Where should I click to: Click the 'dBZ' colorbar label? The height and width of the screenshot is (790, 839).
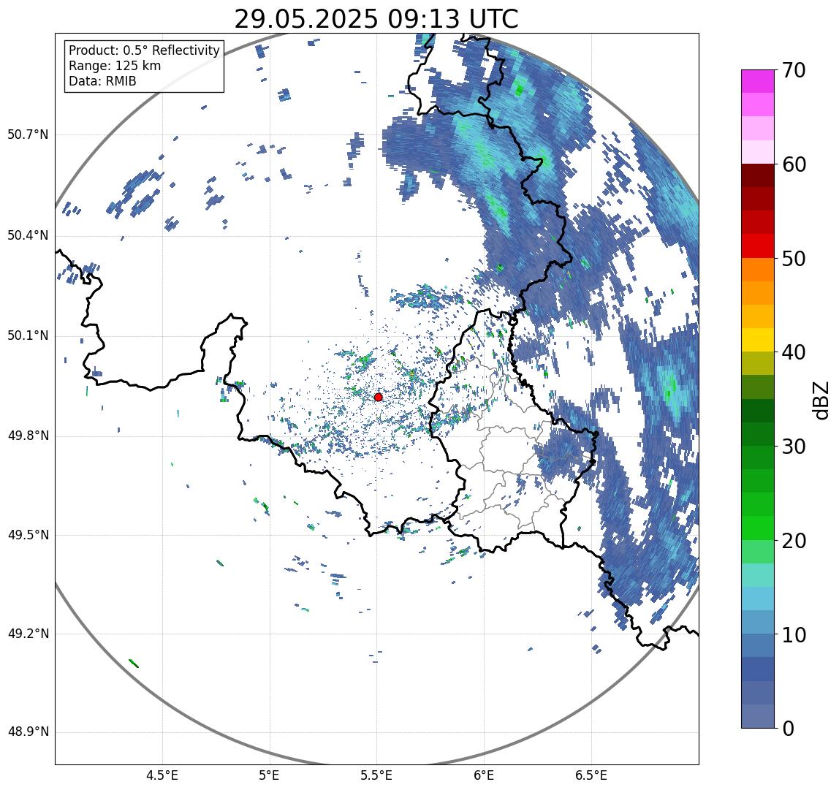(820, 400)
